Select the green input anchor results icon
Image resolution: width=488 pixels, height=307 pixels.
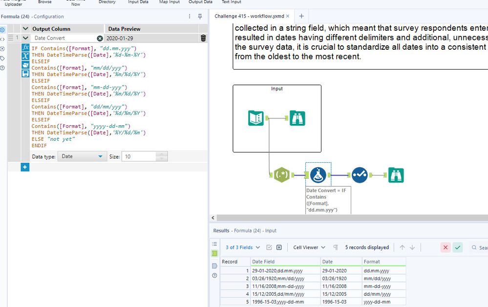[x=215, y=253]
